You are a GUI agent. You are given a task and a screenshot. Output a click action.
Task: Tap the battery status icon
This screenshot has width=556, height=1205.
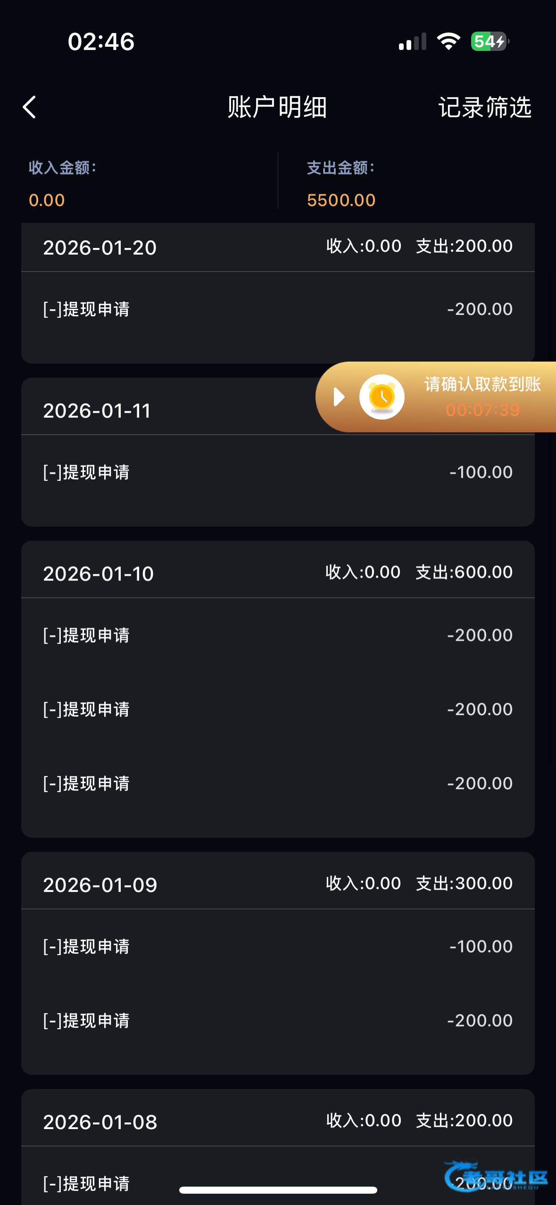[490, 41]
